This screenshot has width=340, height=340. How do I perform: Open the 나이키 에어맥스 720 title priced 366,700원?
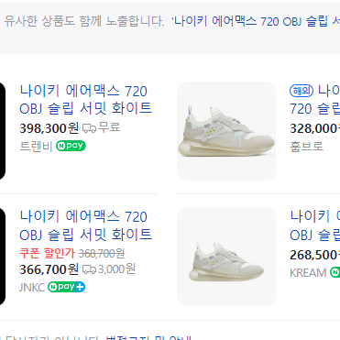(86, 225)
